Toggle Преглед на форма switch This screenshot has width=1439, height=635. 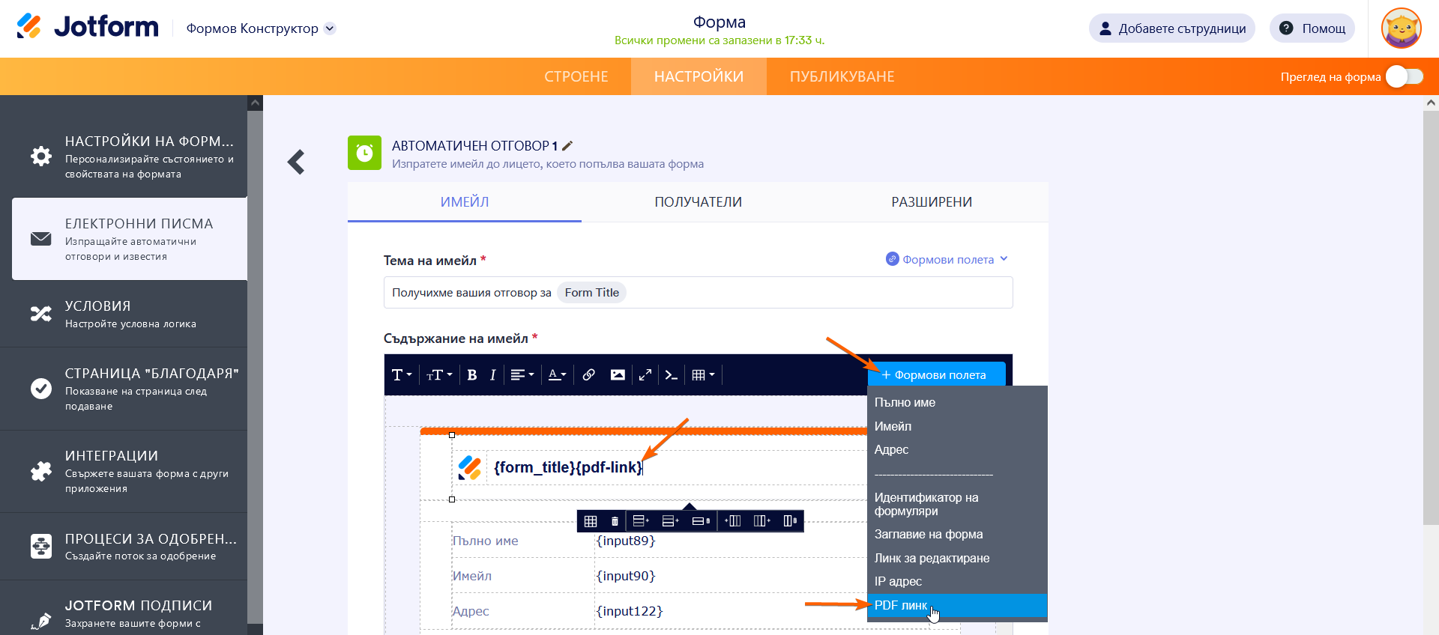(1404, 76)
